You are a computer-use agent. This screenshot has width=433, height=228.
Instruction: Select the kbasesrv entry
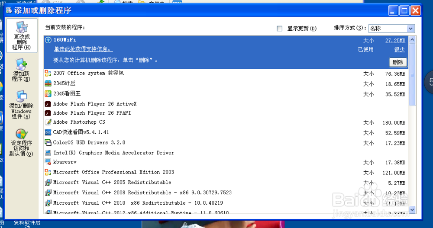pos(226,162)
